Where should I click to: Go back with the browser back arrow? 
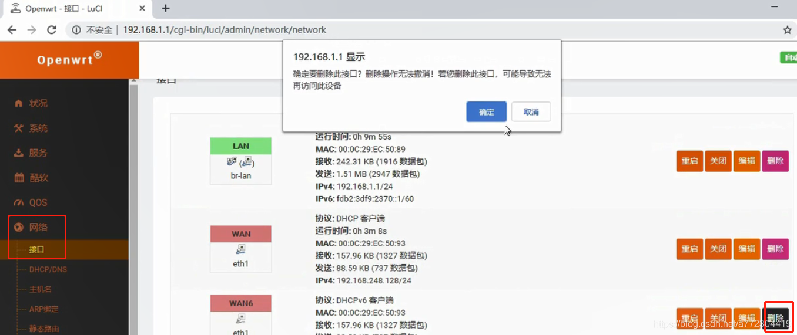click(x=12, y=30)
